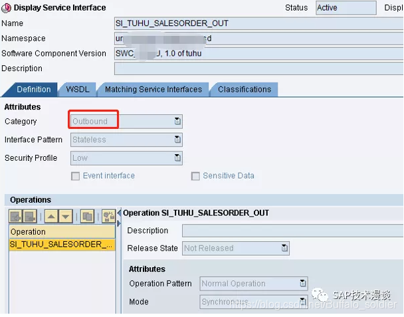This screenshot has height=317, width=404.
Task: Click the Sensitive Data label
Action: [x=229, y=175]
